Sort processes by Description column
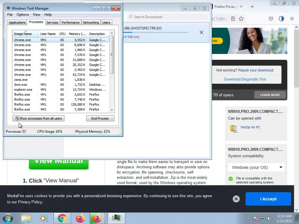 98,34
